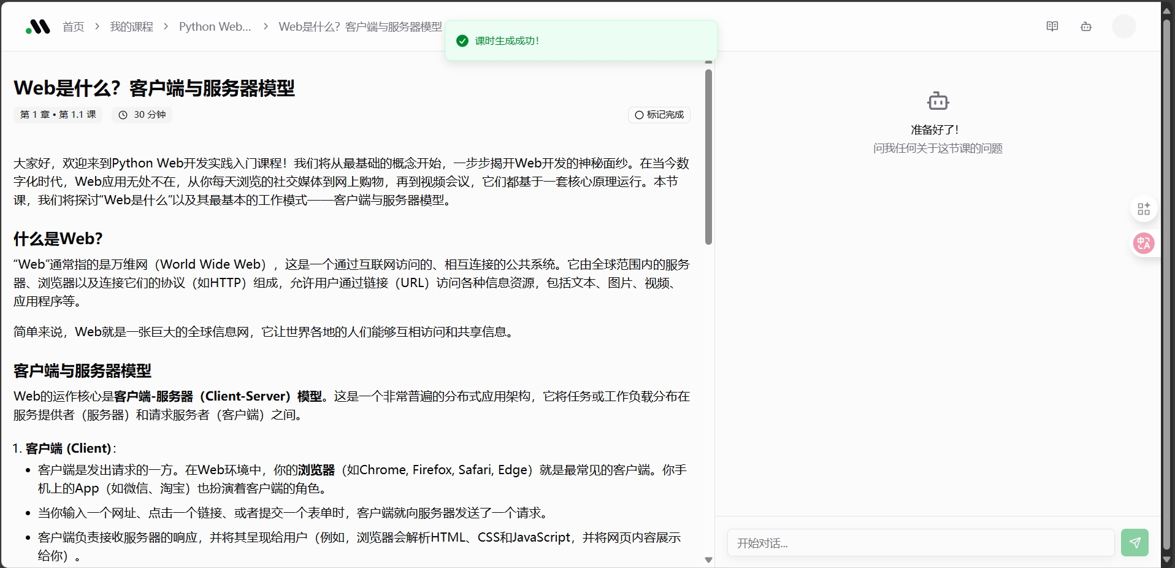Open the user avatar menu
Image resolution: width=1175 pixels, height=568 pixels.
point(1124,26)
